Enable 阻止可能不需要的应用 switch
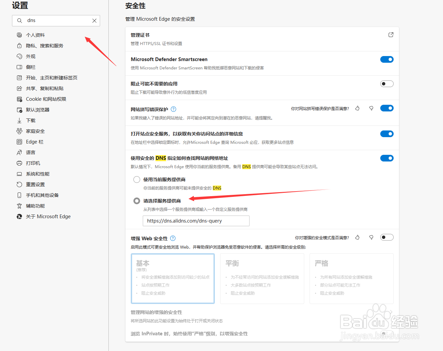The width and height of the screenshot is (443, 351). (x=387, y=84)
